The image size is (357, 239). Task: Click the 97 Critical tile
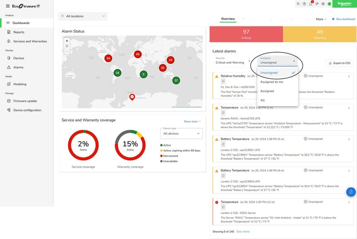pyautogui.click(x=246, y=34)
